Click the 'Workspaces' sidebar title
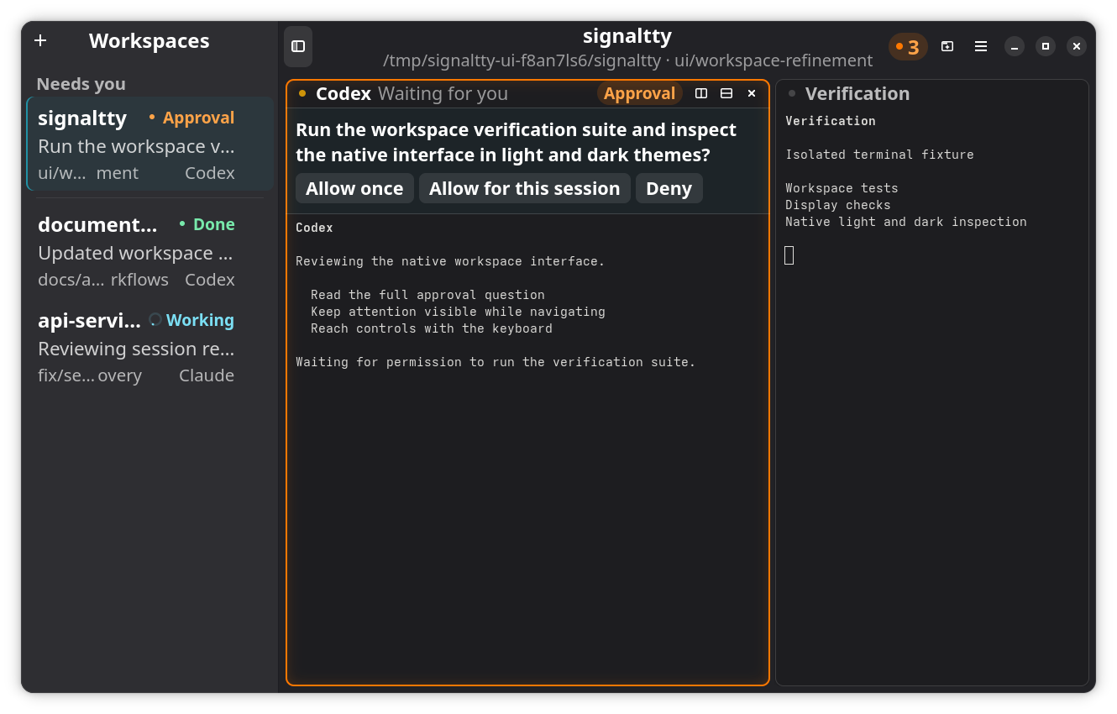The height and width of the screenshot is (714, 1117). click(149, 40)
